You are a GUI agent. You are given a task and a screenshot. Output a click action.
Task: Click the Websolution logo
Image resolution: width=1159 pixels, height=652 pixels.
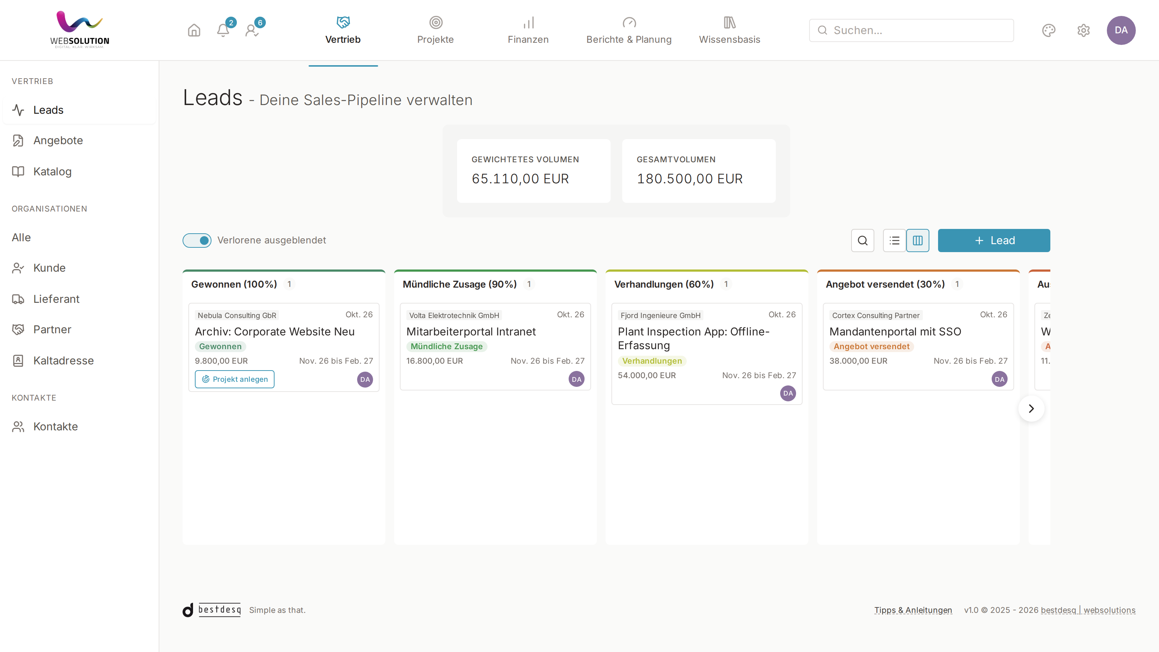click(80, 30)
